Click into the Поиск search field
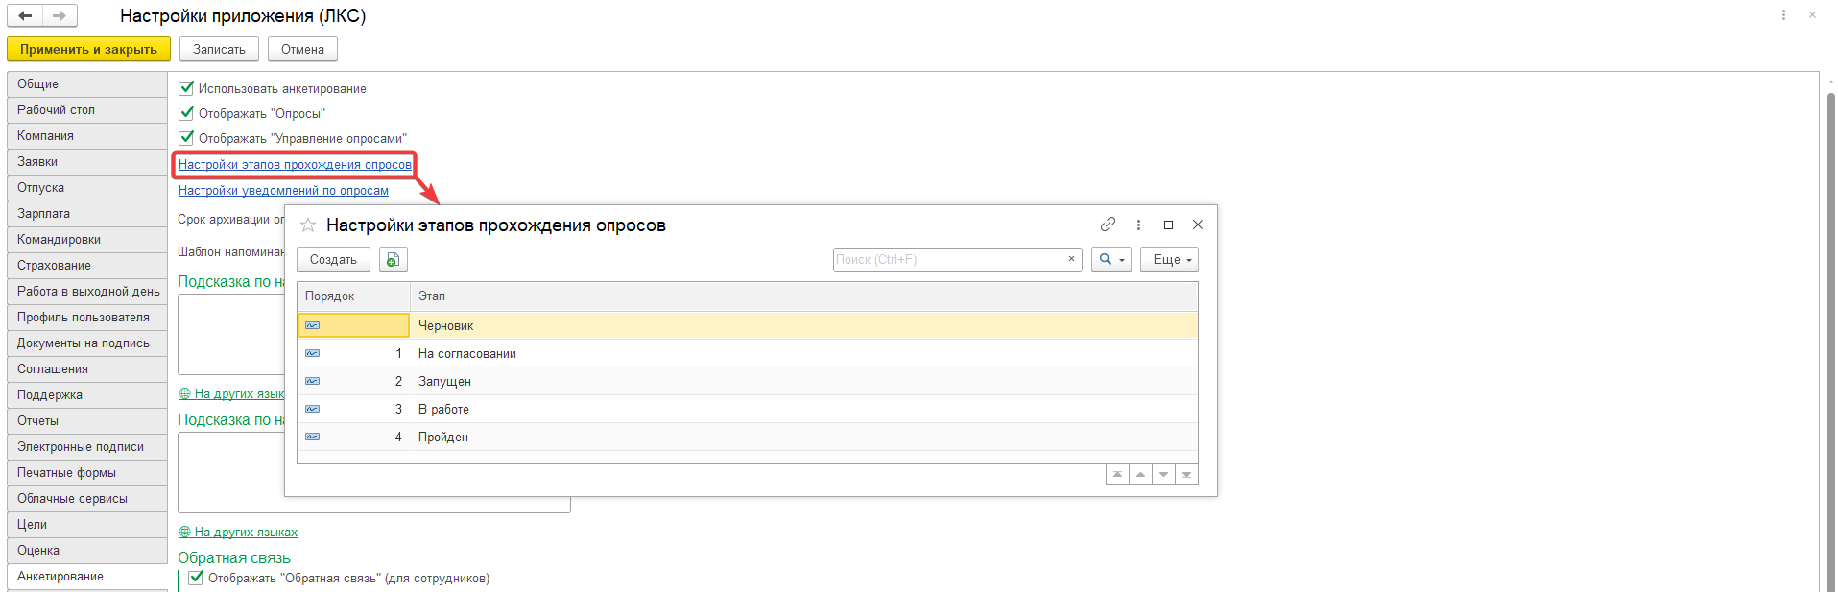 [x=947, y=260]
